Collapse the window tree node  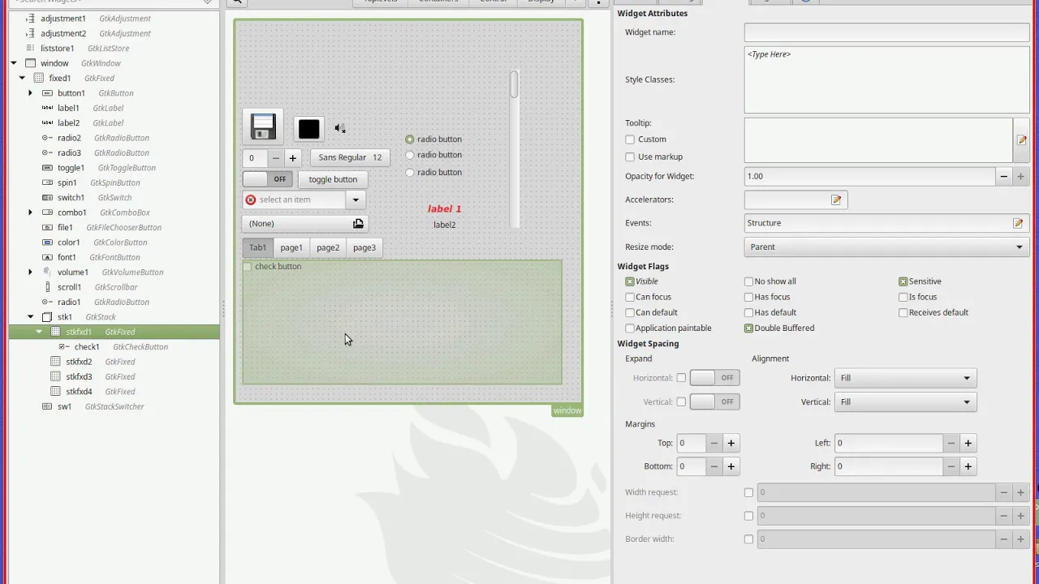[14, 63]
